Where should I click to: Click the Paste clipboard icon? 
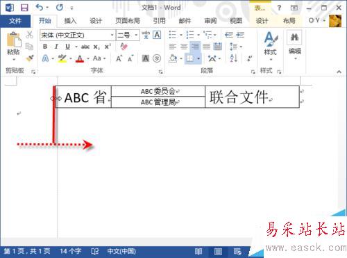(x=14, y=40)
